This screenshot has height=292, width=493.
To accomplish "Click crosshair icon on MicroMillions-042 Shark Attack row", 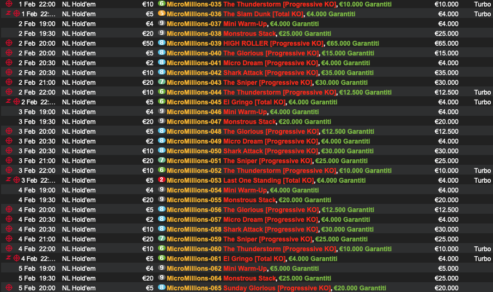I will tap(9, 72).
